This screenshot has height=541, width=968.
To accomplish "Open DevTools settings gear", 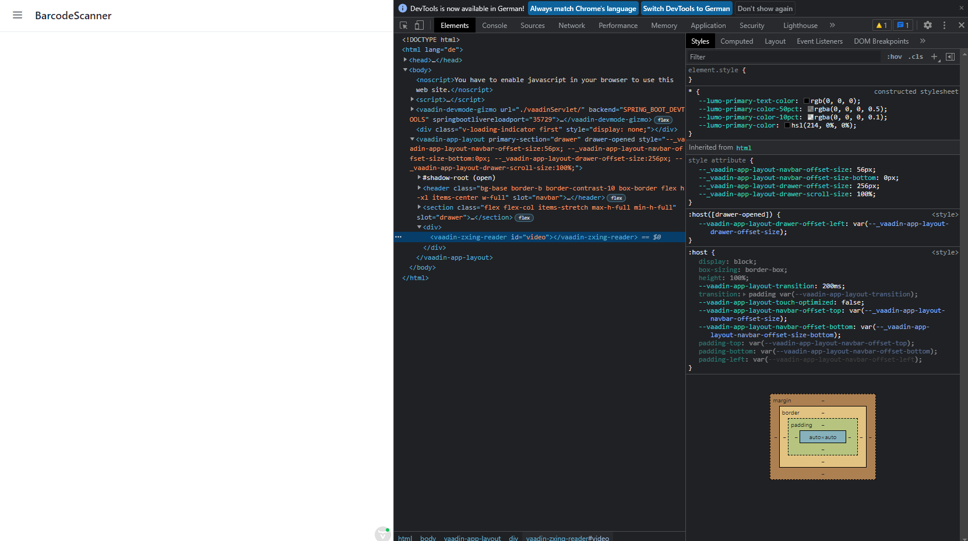I will point(928,25).
